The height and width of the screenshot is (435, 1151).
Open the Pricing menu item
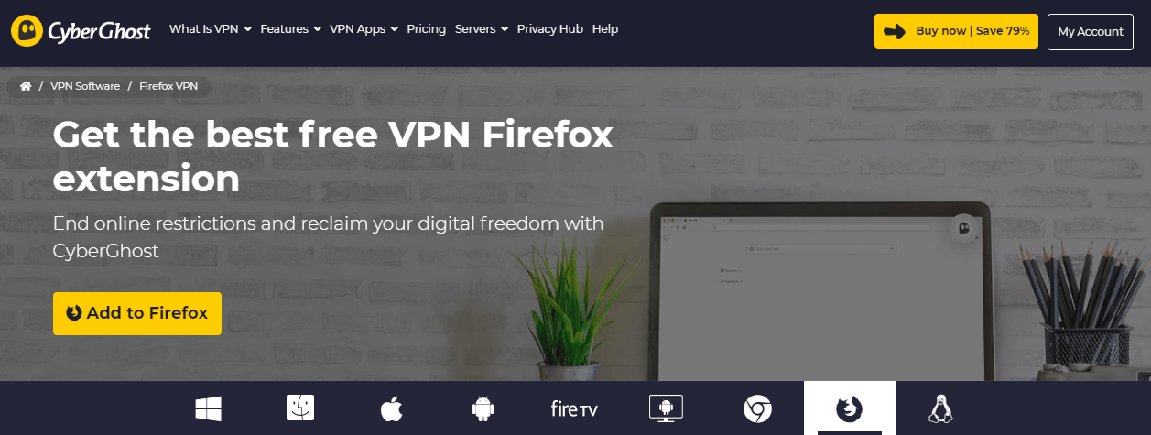(x=427, y=29)
